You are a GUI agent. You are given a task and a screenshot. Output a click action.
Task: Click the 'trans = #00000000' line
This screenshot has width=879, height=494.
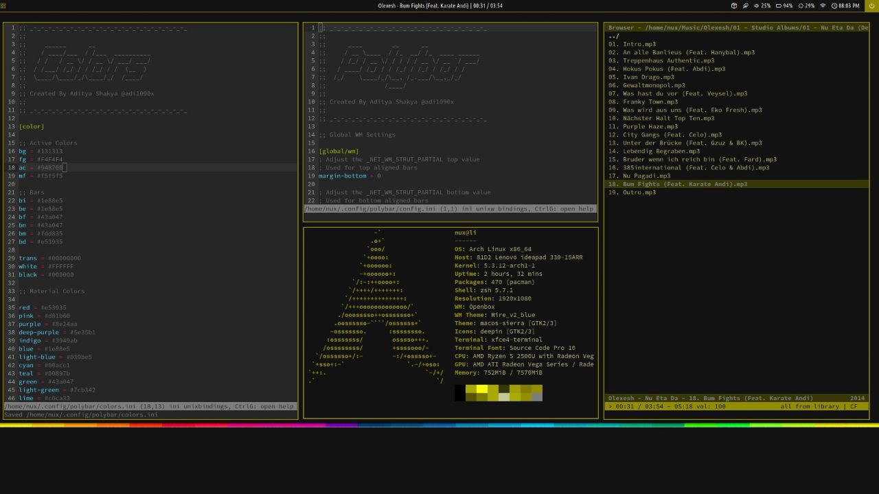49,258
